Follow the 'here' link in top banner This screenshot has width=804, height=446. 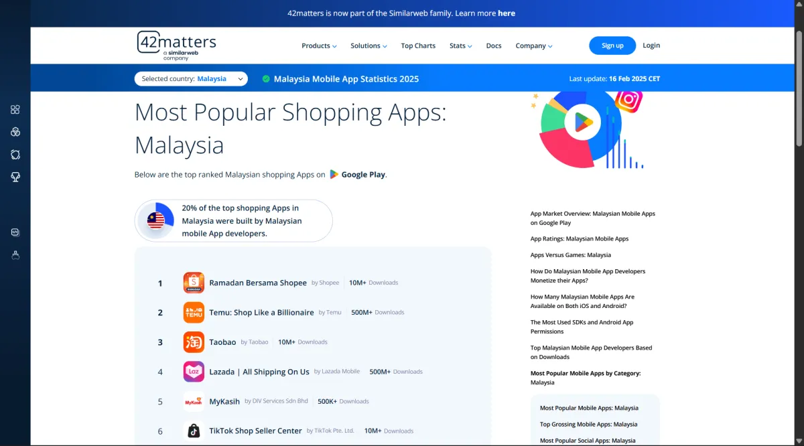coord(507,13)
